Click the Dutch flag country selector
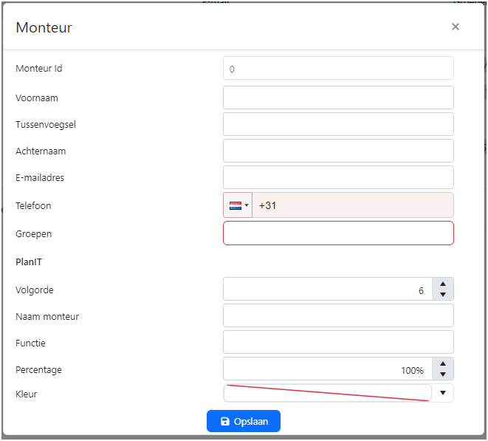488x441 pixels. [x=238, y=205]
